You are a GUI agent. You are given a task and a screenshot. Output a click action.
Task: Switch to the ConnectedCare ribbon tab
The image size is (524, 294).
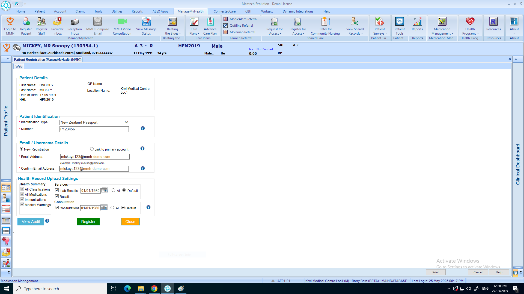point(224,11)
